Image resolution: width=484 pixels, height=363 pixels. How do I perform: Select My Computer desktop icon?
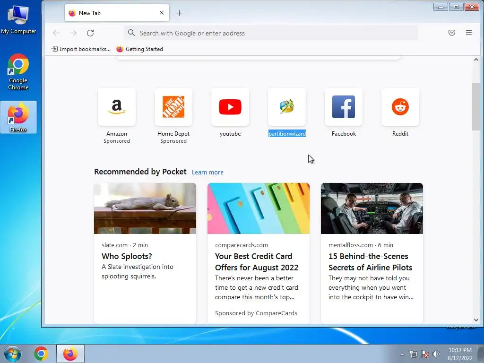(x=18, y=19)
